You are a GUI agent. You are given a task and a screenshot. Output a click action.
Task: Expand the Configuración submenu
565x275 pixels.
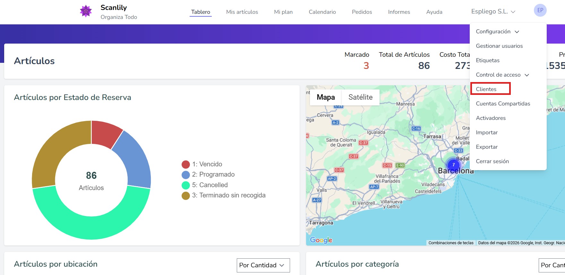coord(497,31)
